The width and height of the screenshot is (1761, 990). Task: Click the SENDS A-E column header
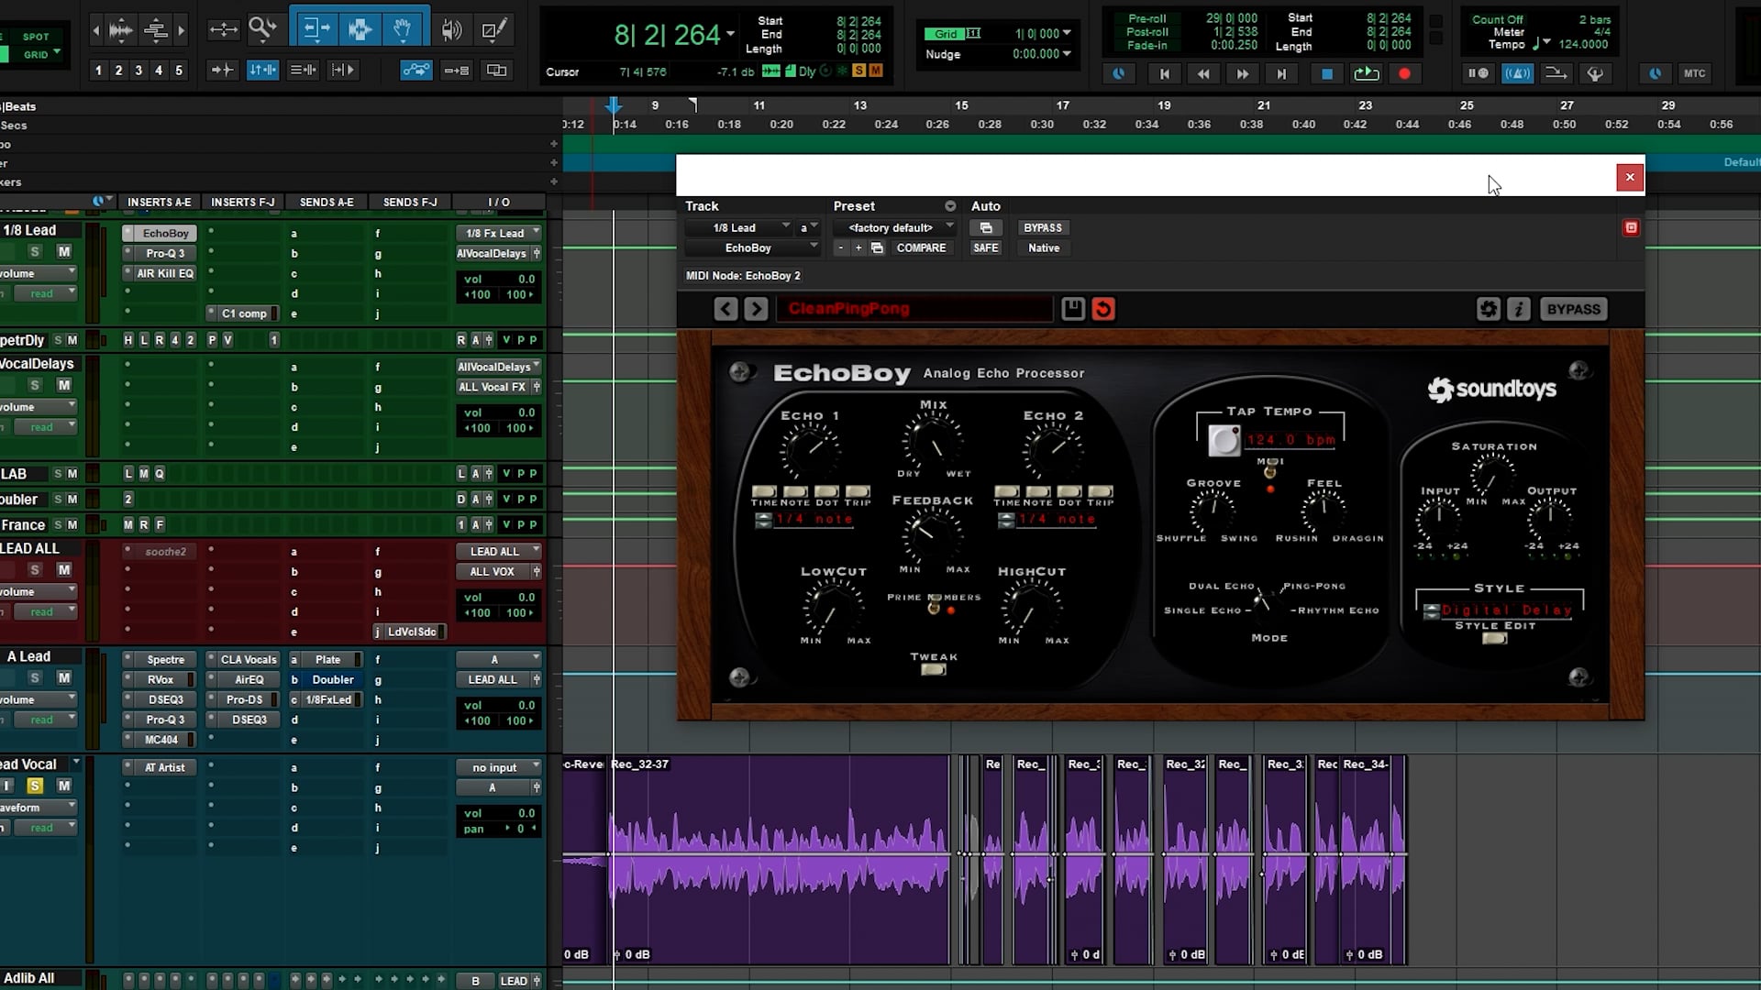coord(327,202)
